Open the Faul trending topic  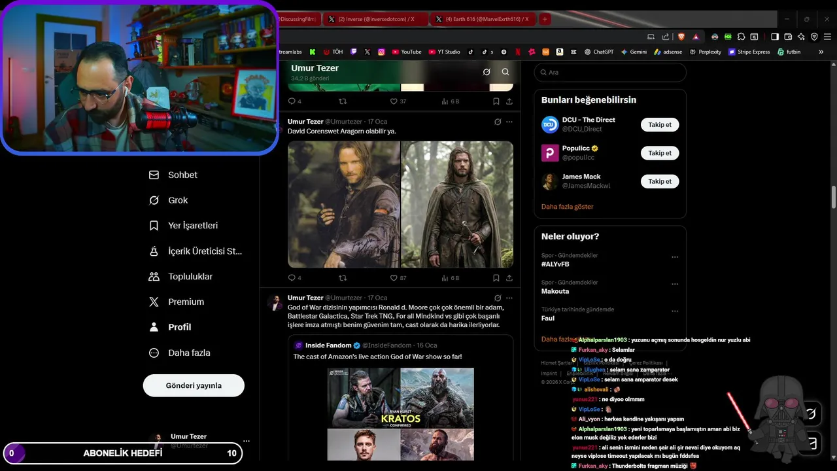pos(548,318)
